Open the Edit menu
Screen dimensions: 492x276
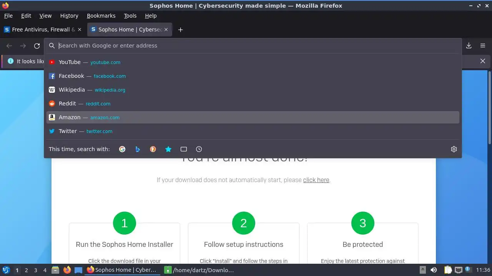26,16
